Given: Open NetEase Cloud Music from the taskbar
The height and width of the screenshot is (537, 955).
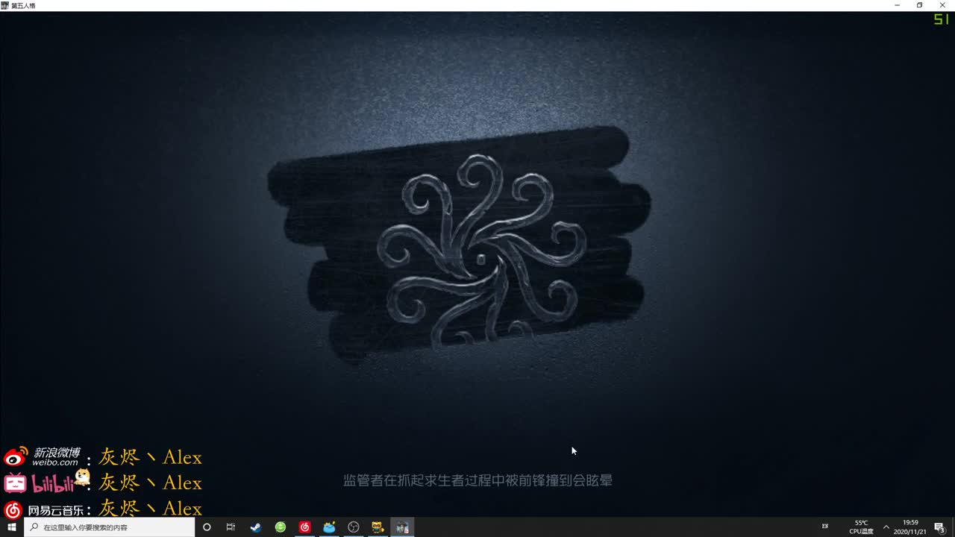Looking at the screenshot, I should (305, 527).
